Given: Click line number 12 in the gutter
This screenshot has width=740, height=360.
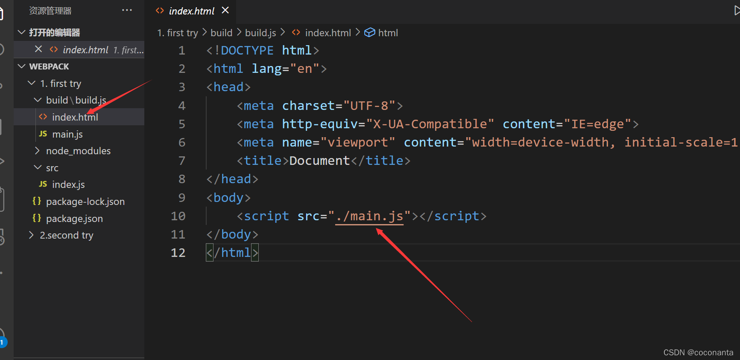Looking at the screenshot, I should point(178,253).
